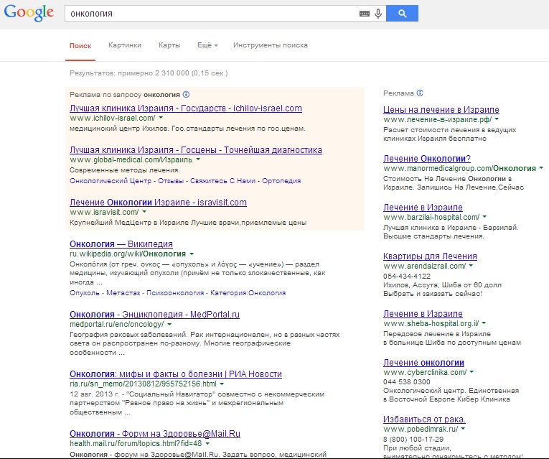
Task: Open the on-screen keyboard icon
Action: tap(364, 14)
